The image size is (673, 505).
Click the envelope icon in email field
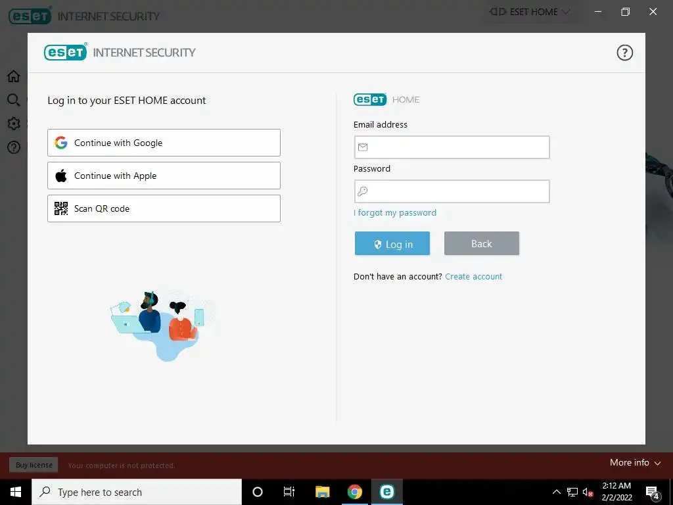click(x=363, y=147)
